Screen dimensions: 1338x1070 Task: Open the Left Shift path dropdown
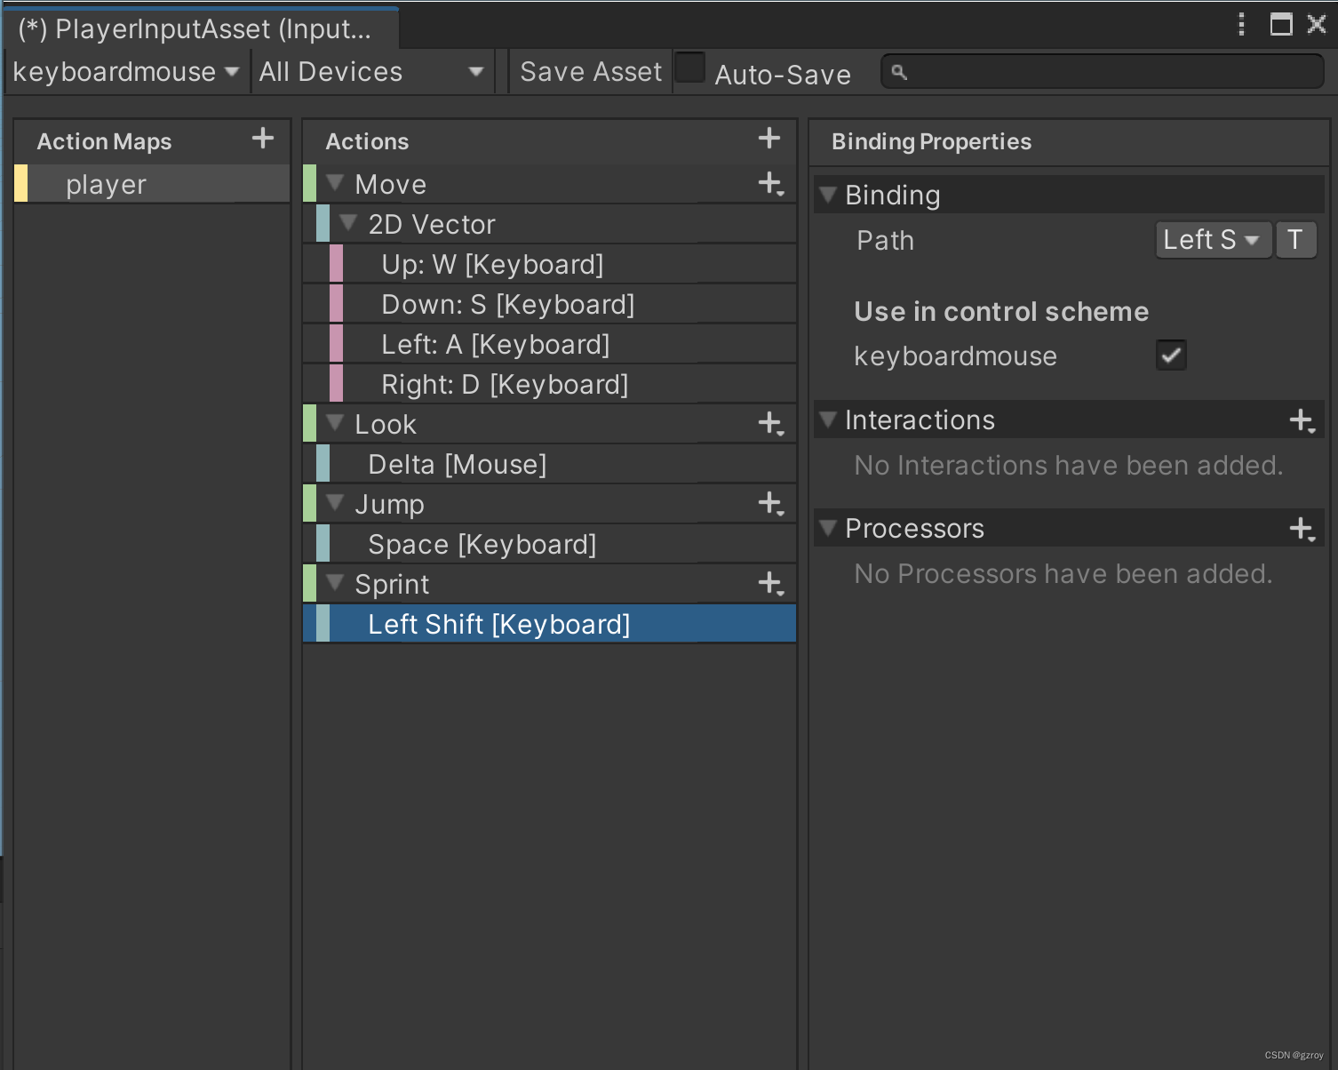click(x=1213, y=240)
